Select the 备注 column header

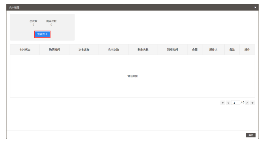[x=232, y=49]
